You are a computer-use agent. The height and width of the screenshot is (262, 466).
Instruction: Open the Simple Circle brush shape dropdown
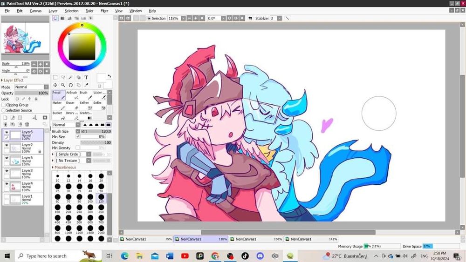coord(89,155)
